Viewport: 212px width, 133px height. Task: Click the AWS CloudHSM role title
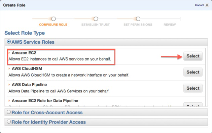pos(27,69)
